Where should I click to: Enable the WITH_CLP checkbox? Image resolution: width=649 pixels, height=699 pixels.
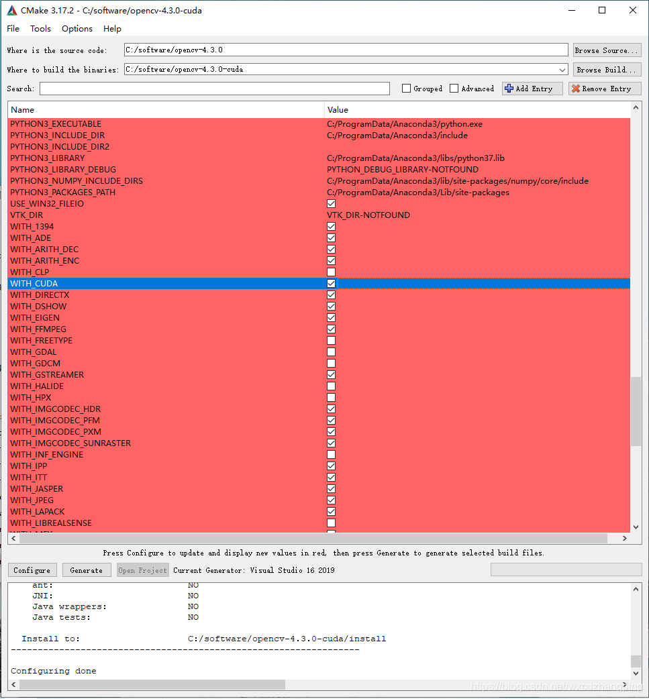point(331,272)
